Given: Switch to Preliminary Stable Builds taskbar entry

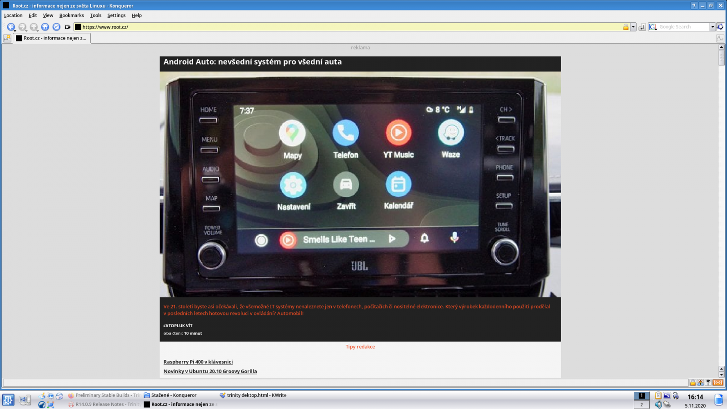Looking at the screenshot, I should point(105,395).
